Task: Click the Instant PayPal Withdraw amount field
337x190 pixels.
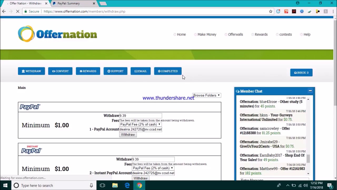Action: 153,159
